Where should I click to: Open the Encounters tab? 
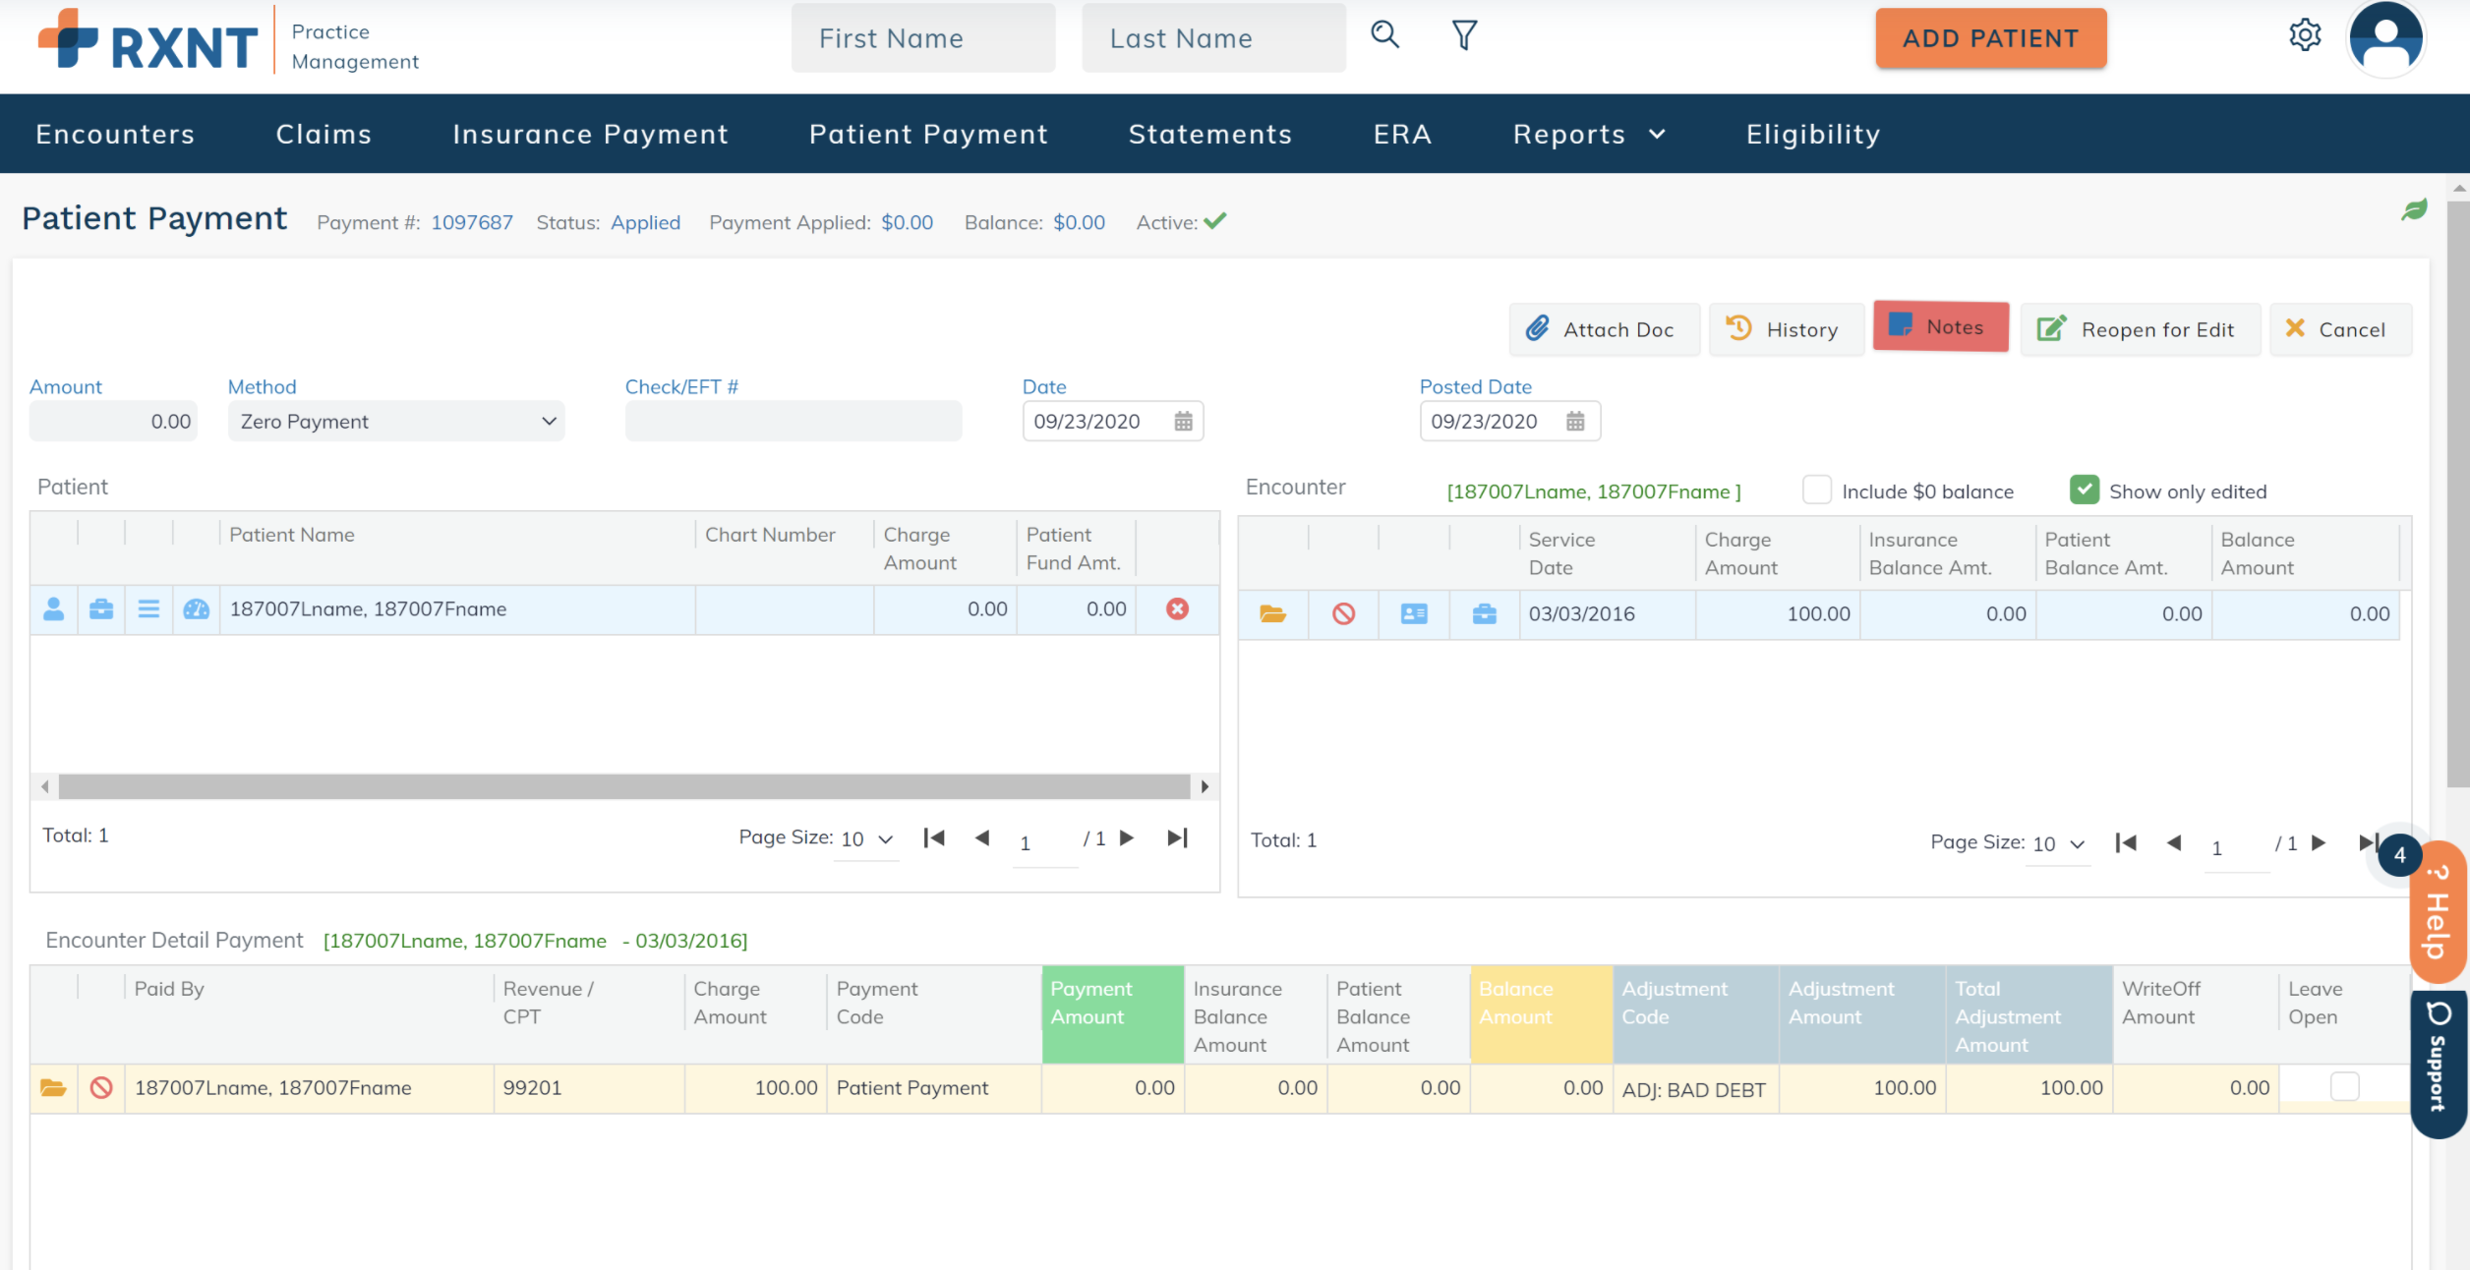115,135
